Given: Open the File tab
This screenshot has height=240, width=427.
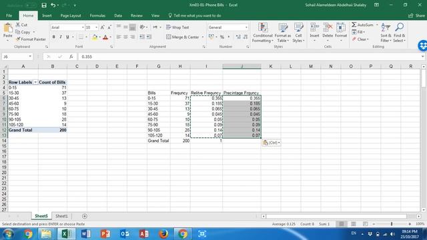Looking at the screenshot, I should (x=9, y=15).
